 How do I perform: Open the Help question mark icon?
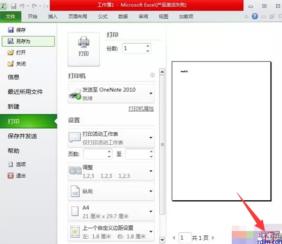tap(254, 16)
